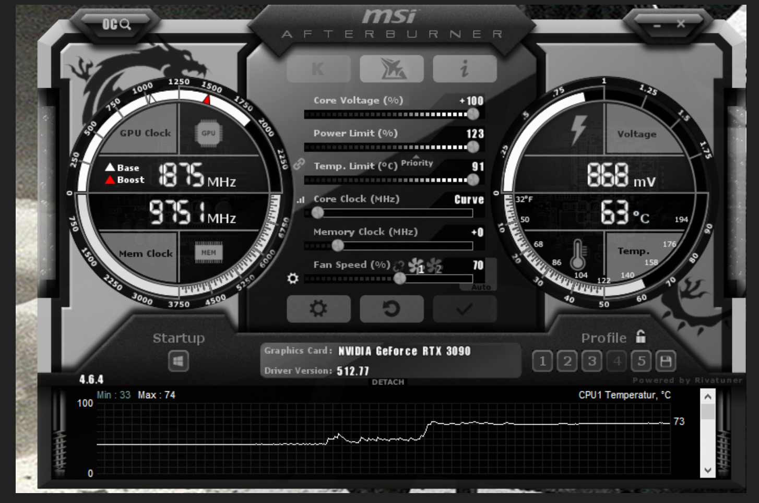Click the graphics card name NVIDIA GeForce RTX 3090

(405, 351)
